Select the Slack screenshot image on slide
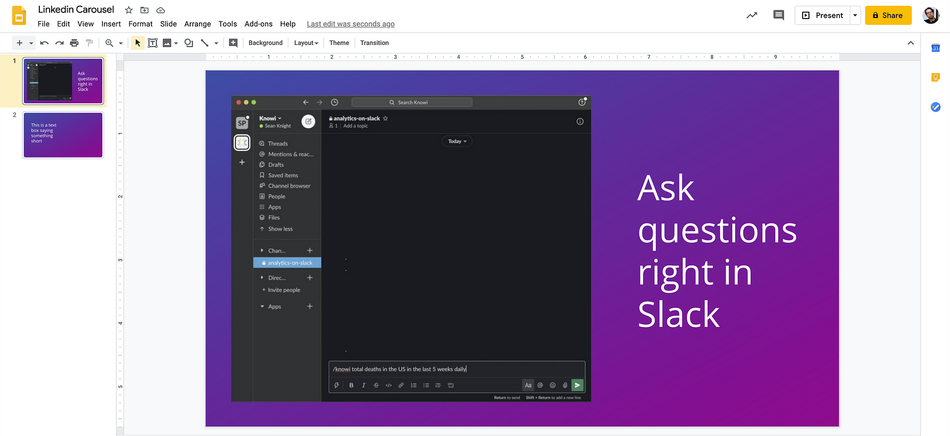The height and width of the screenshot is (436, 950). [411, 248]
